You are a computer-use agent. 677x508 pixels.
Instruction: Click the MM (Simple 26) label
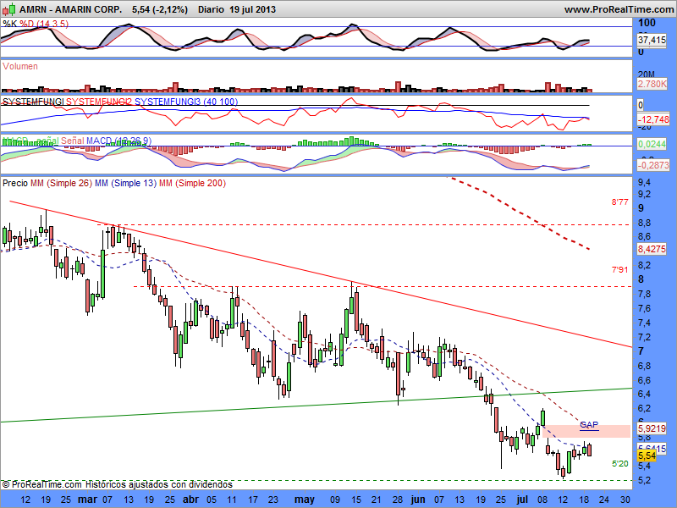(61, 183)
